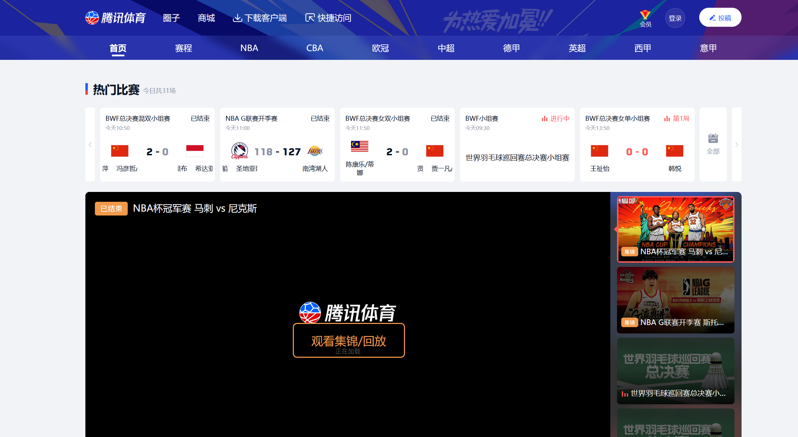Click the 登录 login button
The image size is (798, 437).
click(x=675, y=18)
